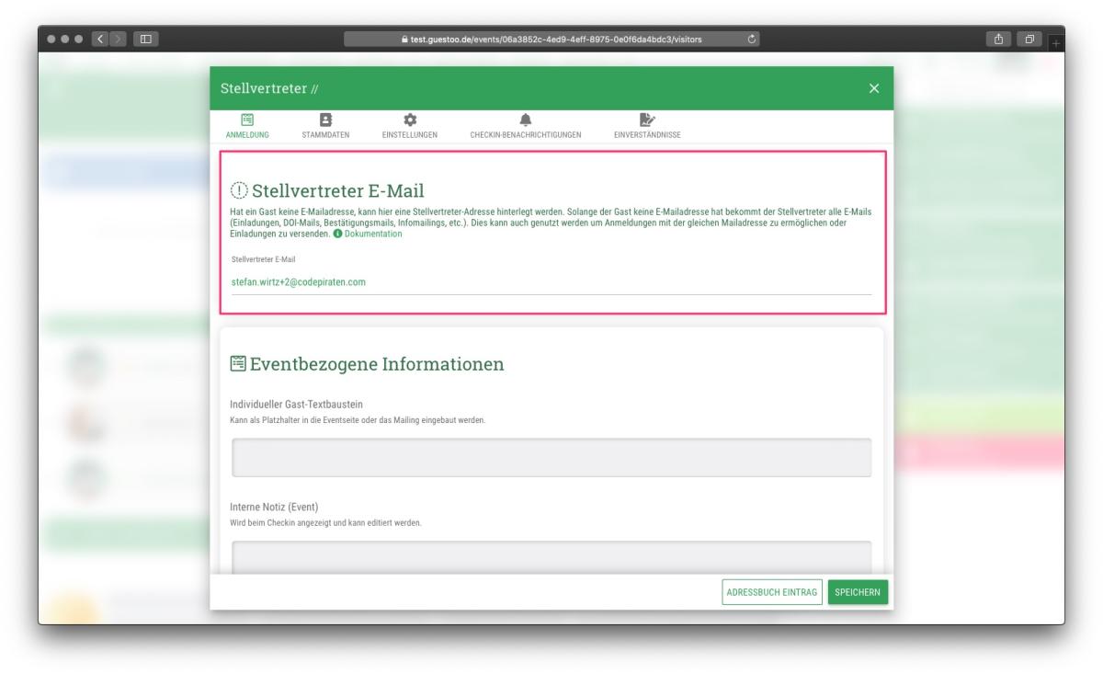Switch to the Anmeldung tab
Viewport: 1103px width, 674px height.
pos(246,126)
